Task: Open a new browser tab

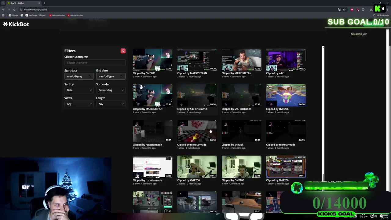Action: pyautogui.click(x=44, y=3)
